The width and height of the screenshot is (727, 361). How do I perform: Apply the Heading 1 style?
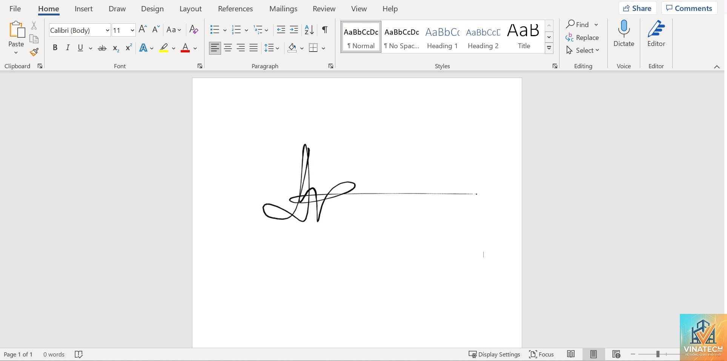[x=442, y=37]
